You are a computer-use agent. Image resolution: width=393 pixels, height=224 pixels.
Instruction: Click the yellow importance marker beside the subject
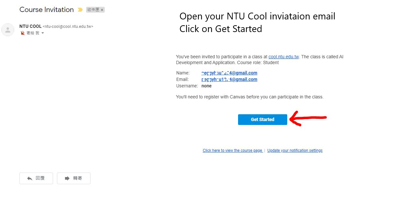[80, 10]
